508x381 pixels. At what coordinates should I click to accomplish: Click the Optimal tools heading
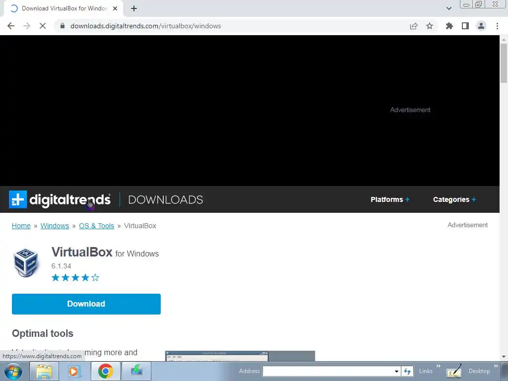click(43, 333)
